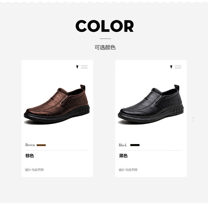The height and width of the screenshot is (206, 208).
Task: Select the black slip-on shoe image
Action: [151, 104]
